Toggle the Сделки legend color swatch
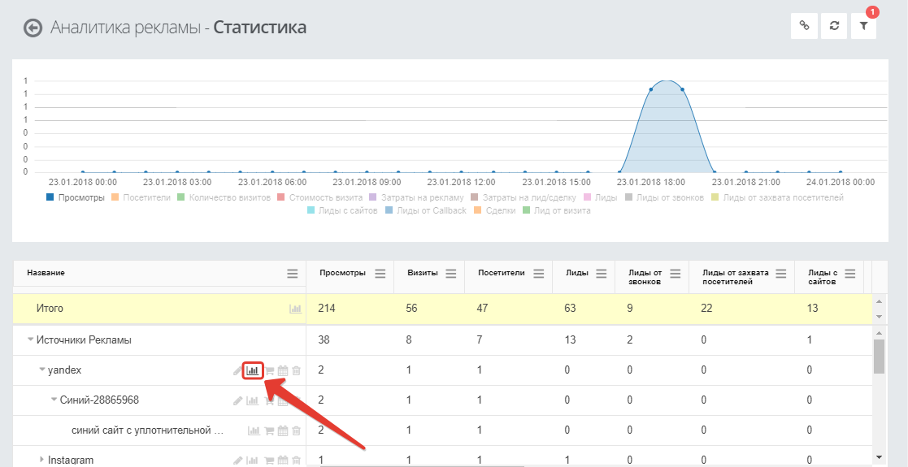Viewport: 908px width, 467px height. [x=478, y=210]
